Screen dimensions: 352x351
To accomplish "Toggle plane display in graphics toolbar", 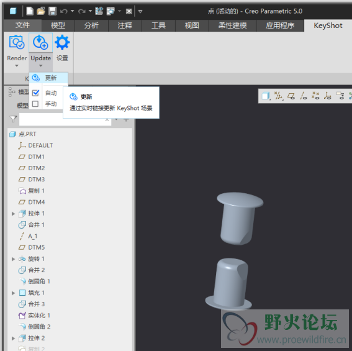I will click(x=291, y=96).
